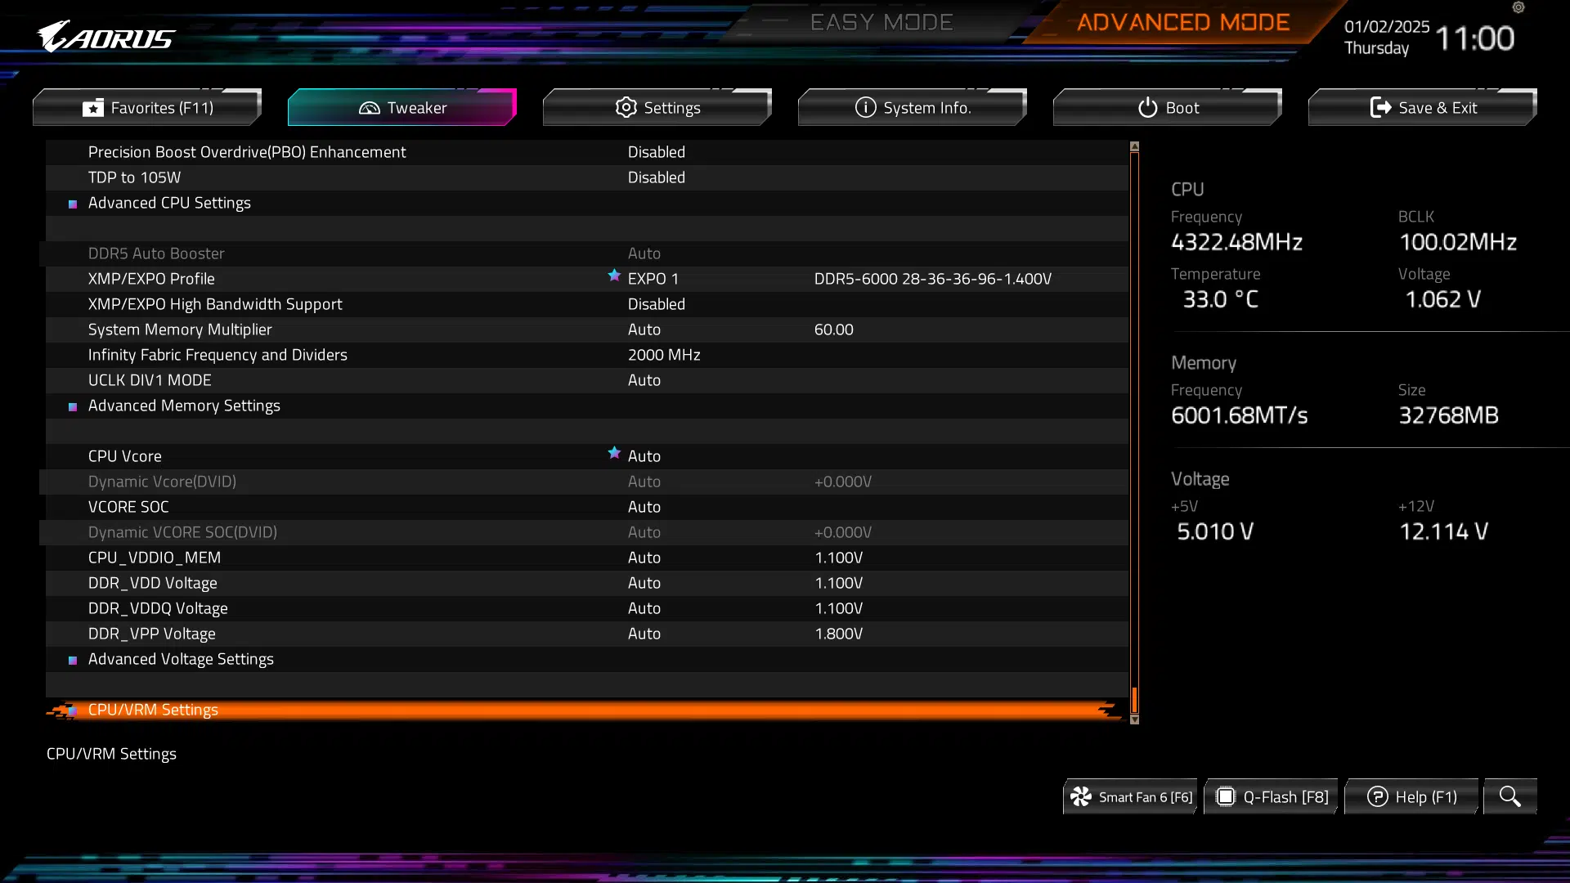Click scrollbar down arrow of settings list

pyautogui.click(x=1134, y=719)
